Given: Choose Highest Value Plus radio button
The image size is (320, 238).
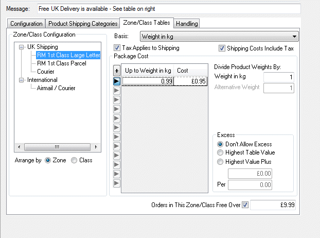Looking at the screenshot, I should (x=221, y=161).
